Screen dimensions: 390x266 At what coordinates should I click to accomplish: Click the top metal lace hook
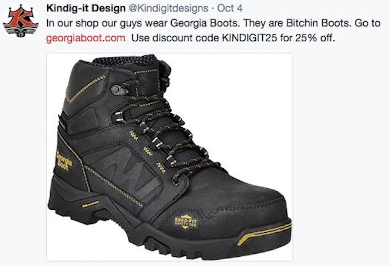119,90
